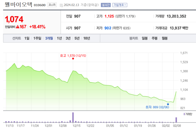This screenshot has height=129, width=196.
Task: Click the low price value 902
Action: click(x=108, y=28)
